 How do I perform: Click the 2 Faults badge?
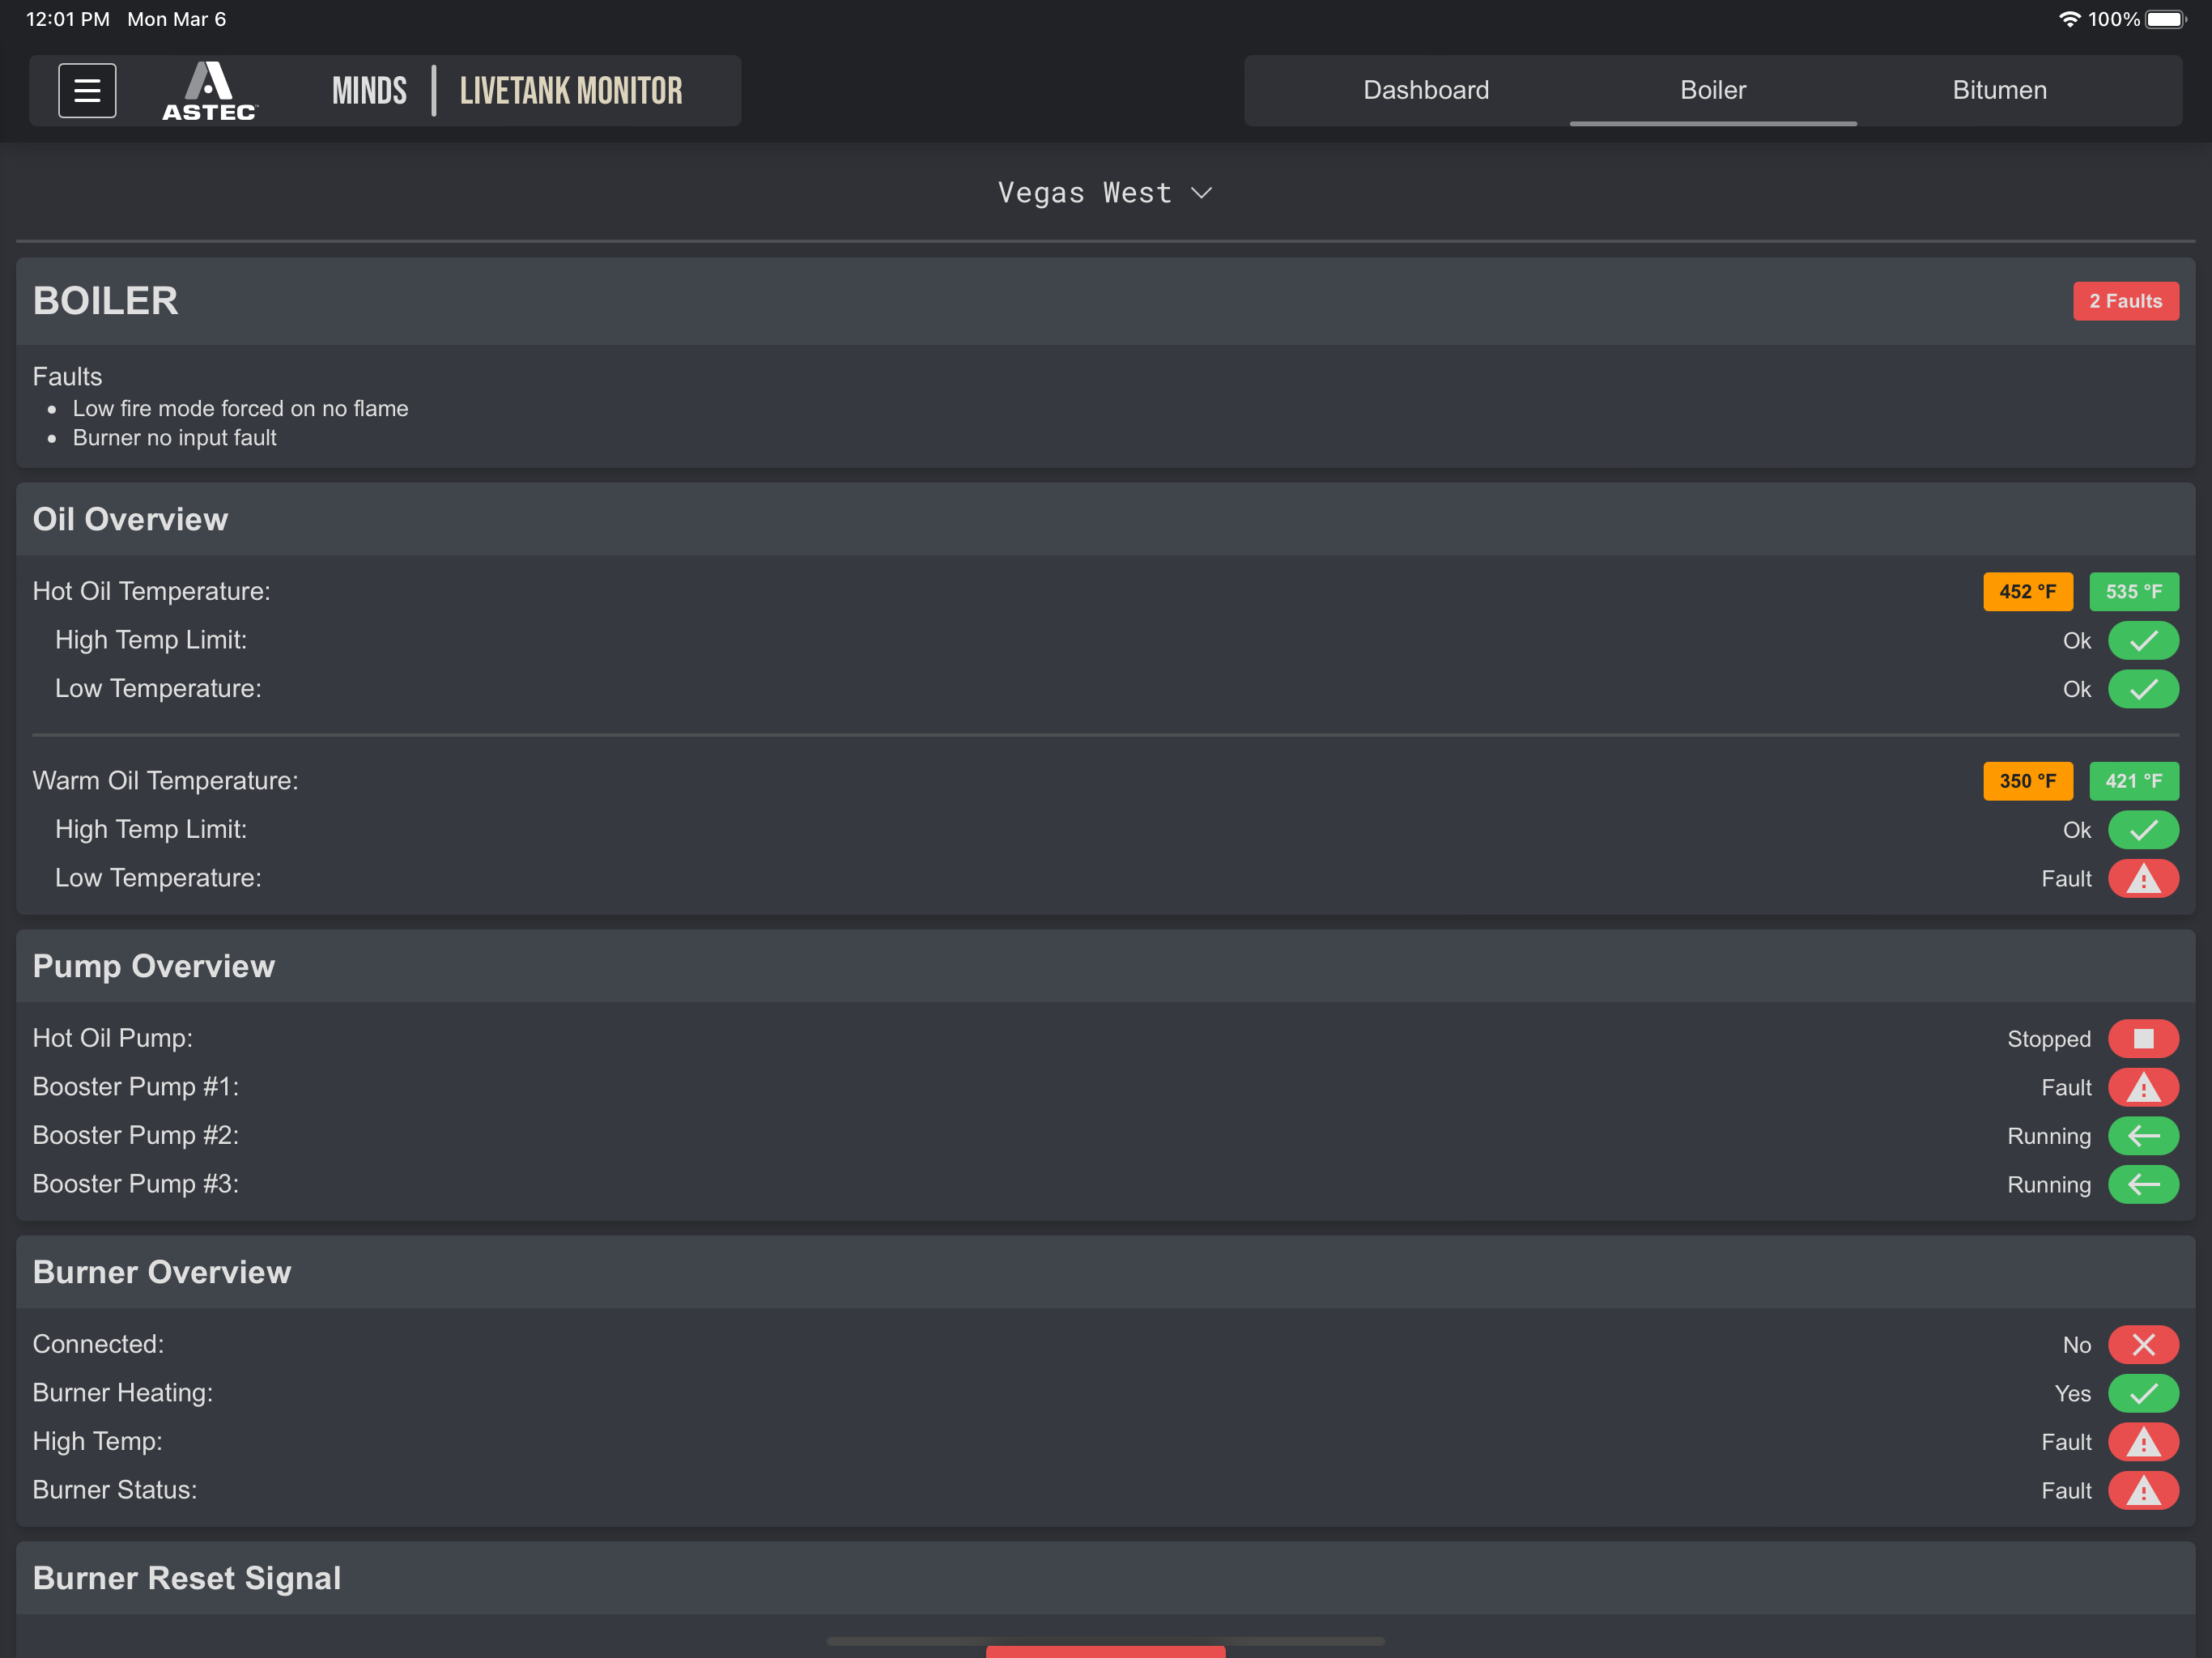click(x=2126, y=301)
